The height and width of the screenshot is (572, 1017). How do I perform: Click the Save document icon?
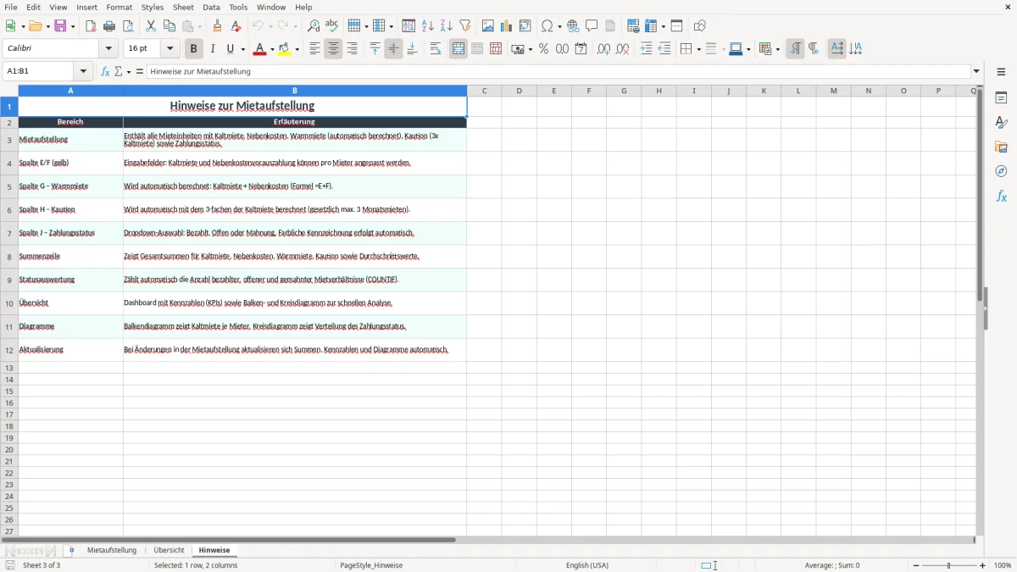pyautogui.click(x=60, y=26)
